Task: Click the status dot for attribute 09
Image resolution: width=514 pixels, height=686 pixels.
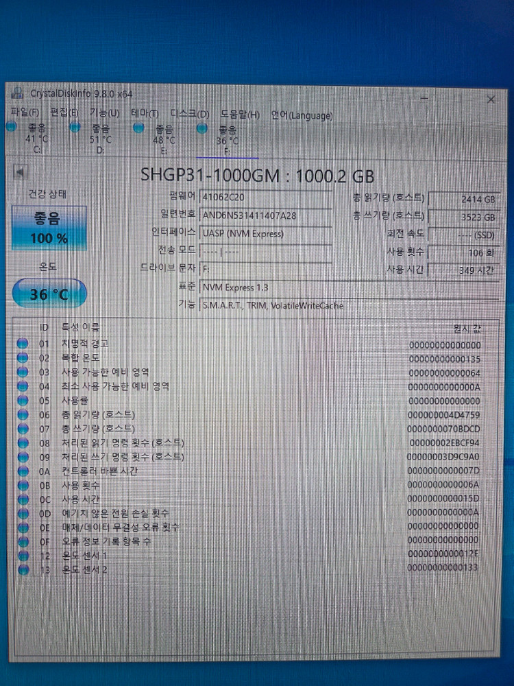Action: click(23, 457)
